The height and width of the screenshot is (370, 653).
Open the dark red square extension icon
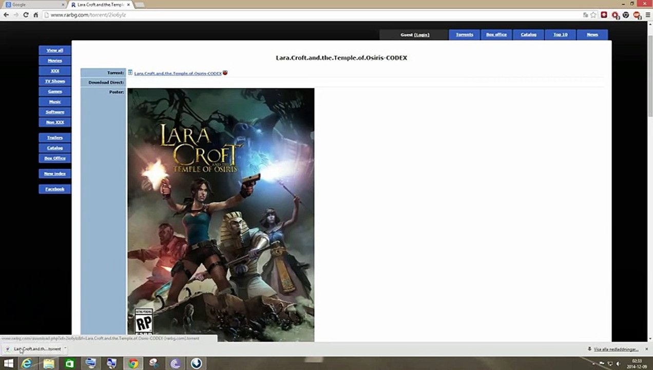pyautogui.click(x=604, y=15)
